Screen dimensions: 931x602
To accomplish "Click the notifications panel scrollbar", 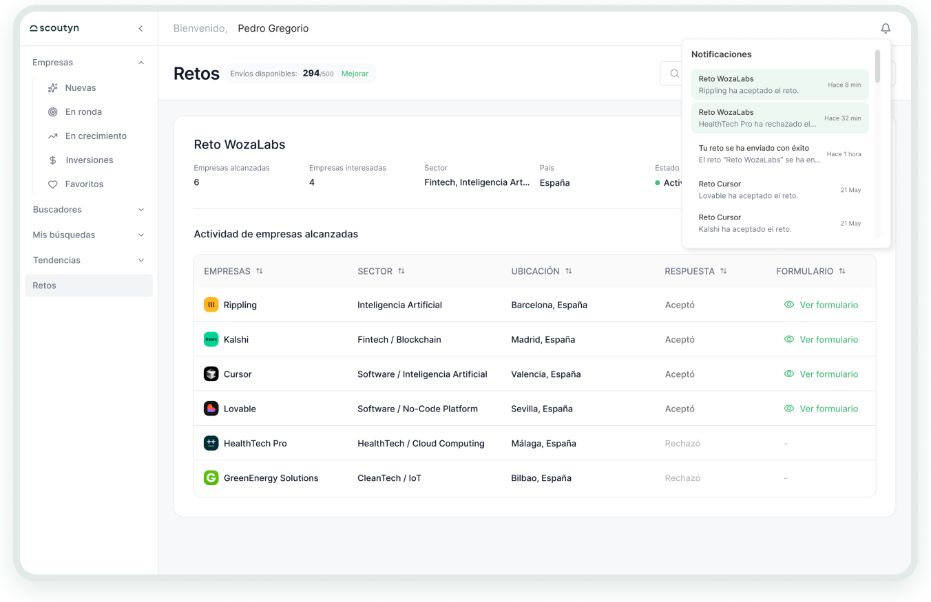I will pos(877,65).
